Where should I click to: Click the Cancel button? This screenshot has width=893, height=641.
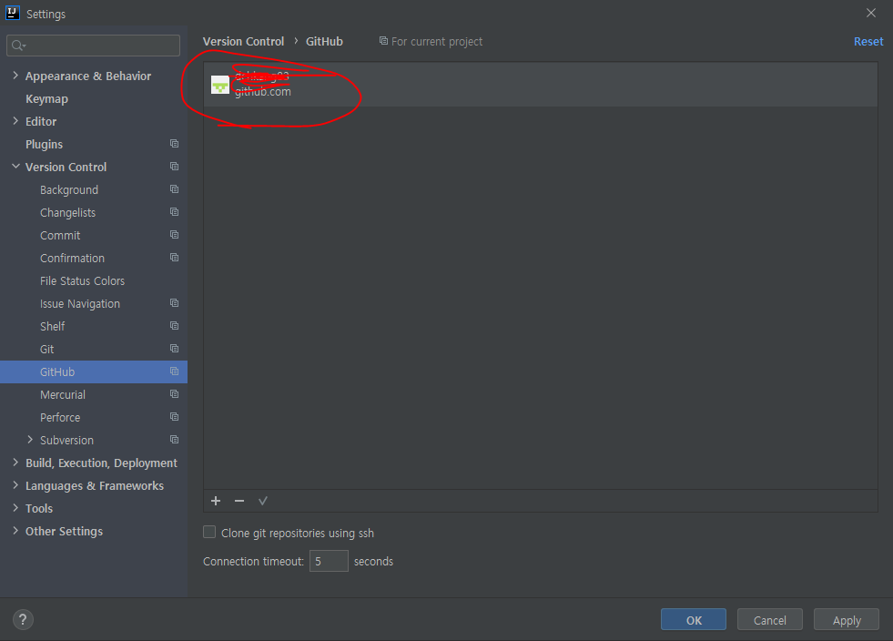pyautogui.click(x=769, y=619)
